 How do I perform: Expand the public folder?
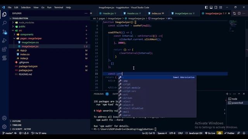coord(22,27)
